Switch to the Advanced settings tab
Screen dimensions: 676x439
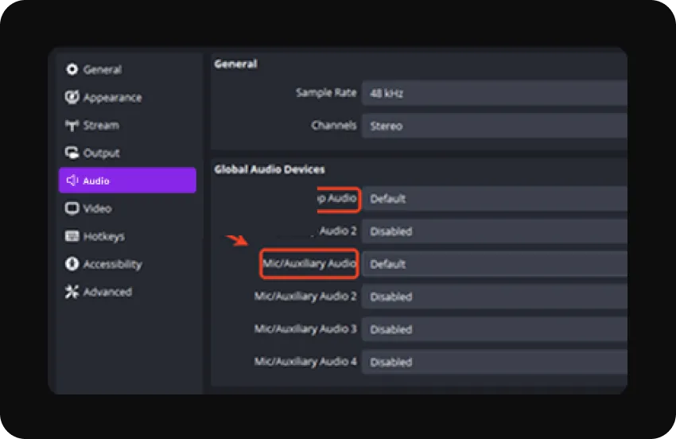[x=99, y=292]
